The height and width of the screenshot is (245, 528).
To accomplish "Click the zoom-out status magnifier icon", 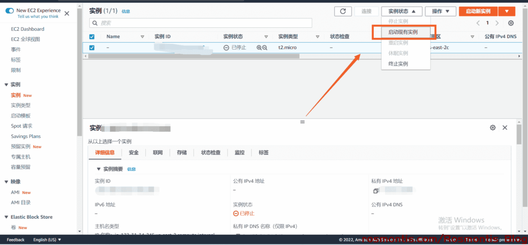I will click(265, 48).
